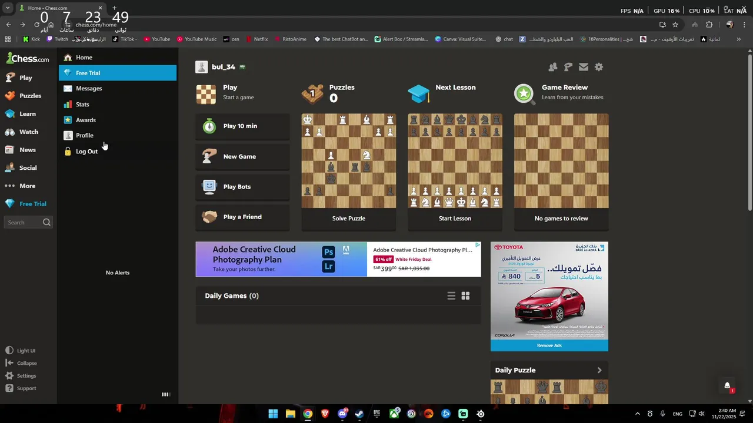753x423 pixels.
Task: Open News in the left sidebar
Action: coord(21,150)
